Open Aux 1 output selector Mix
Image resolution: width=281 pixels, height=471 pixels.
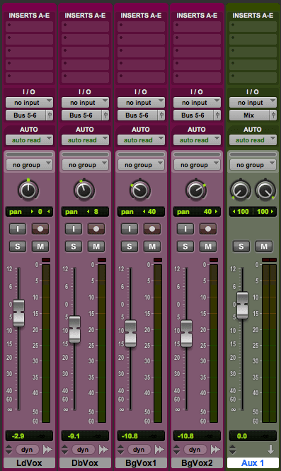point(249,115)
